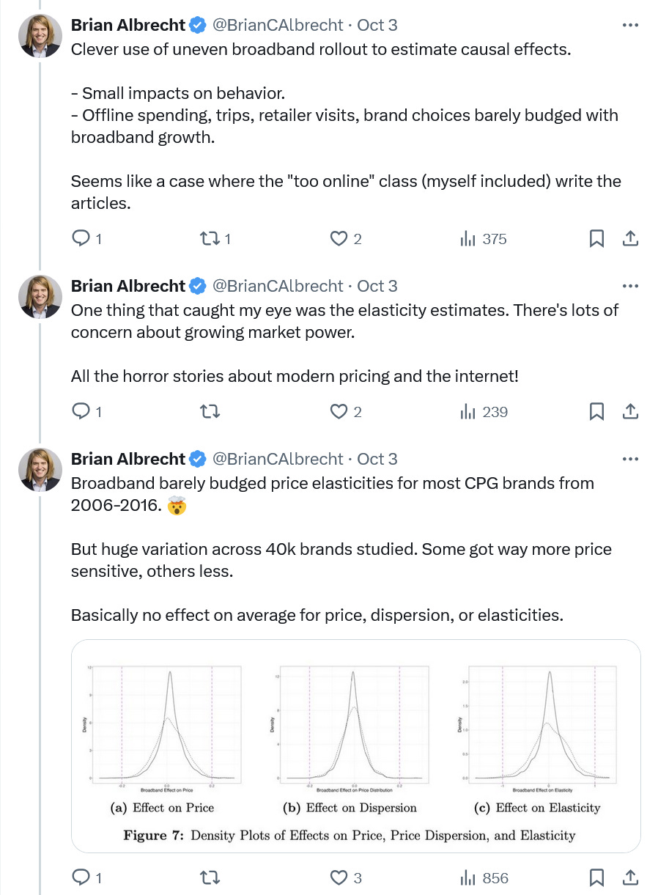
Task: Share the tweet with 856 views
Action: 630,878
